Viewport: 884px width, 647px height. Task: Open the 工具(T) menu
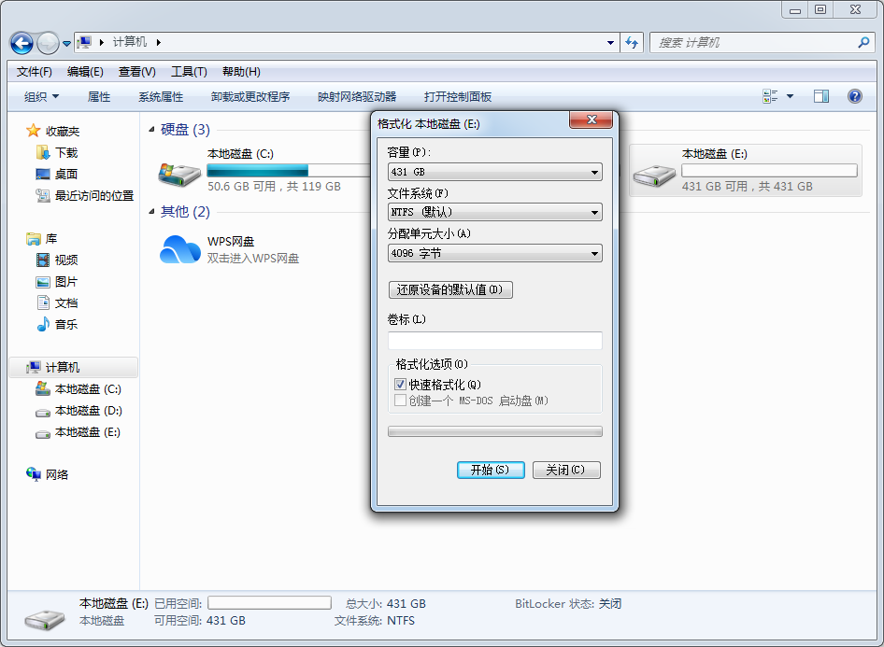coord(189,72)
